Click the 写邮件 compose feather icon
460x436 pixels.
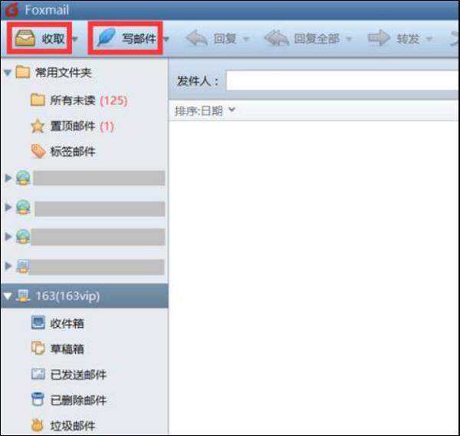pyautogui.click(x=106, y=38)
